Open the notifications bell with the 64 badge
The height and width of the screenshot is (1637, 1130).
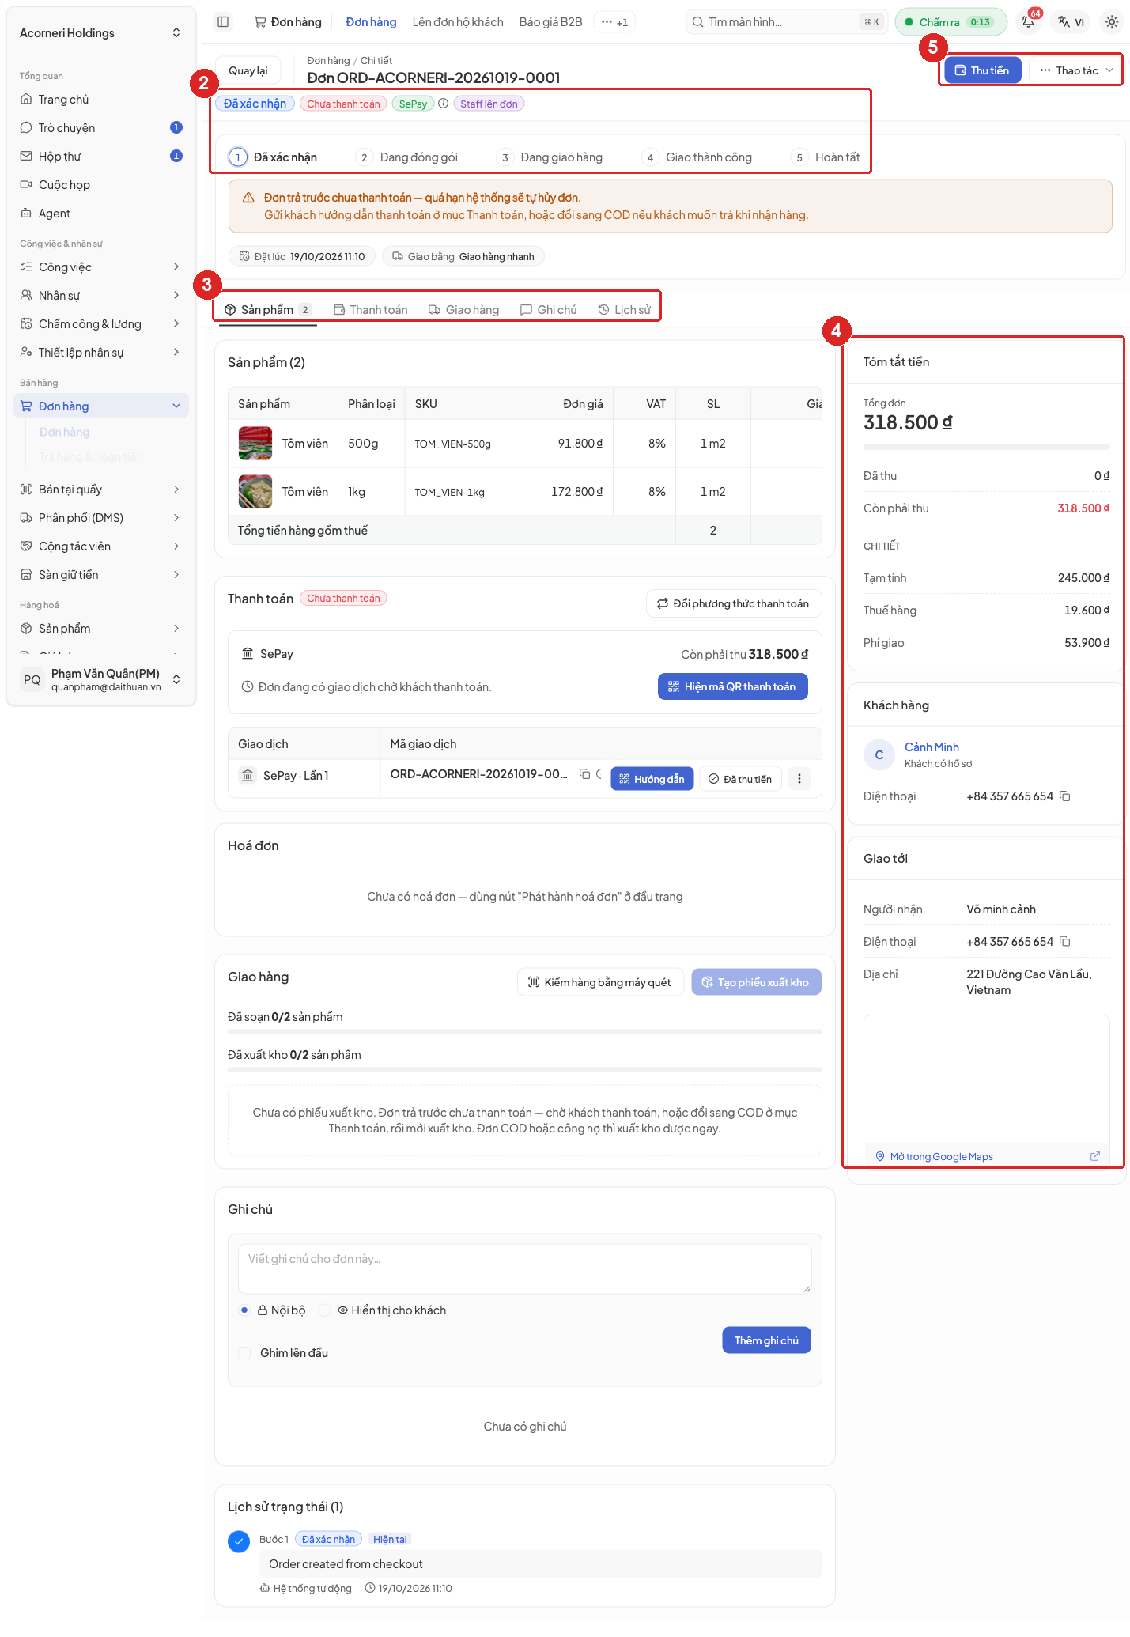coord(1029,22)
